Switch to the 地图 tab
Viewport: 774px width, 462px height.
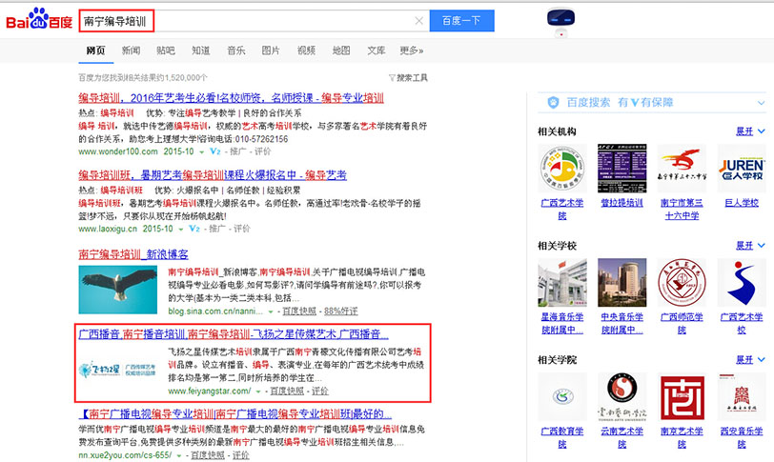pos(341,50)
